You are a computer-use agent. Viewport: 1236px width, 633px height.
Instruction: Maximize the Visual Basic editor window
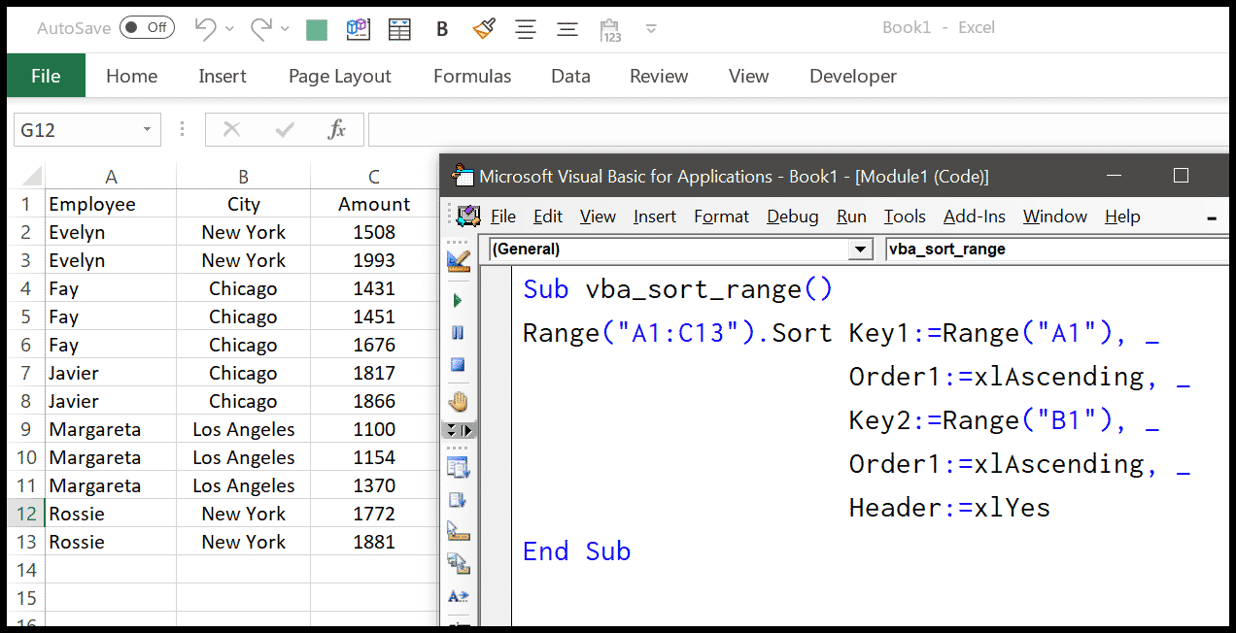coord(1181,176)
